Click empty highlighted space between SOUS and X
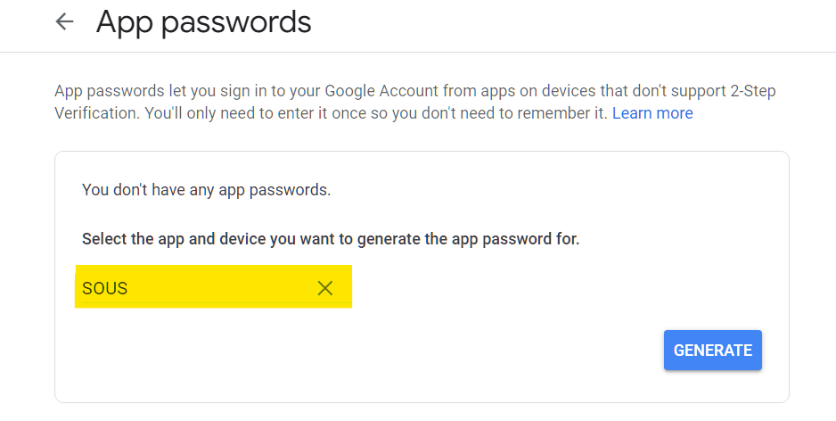 (221, 288)
